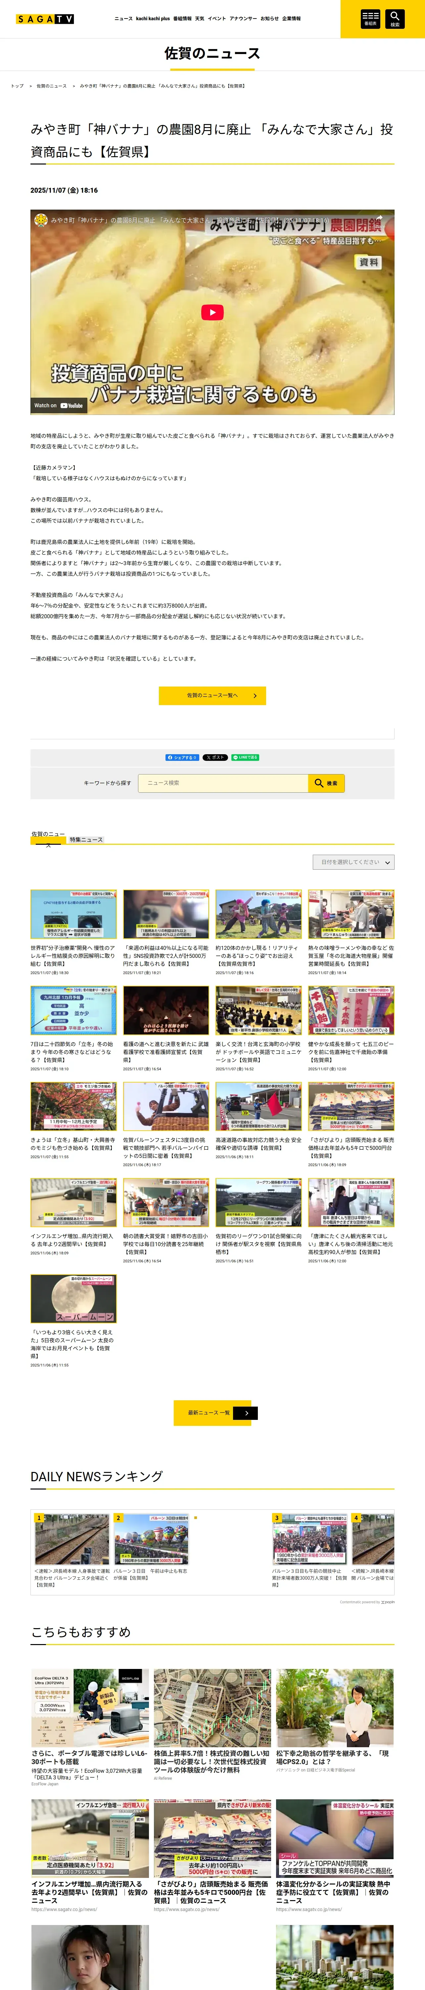Viewport: 425px width, 1990px height.
Task: Open the header 検索 magnifier icon
Action: click(395, 19)
